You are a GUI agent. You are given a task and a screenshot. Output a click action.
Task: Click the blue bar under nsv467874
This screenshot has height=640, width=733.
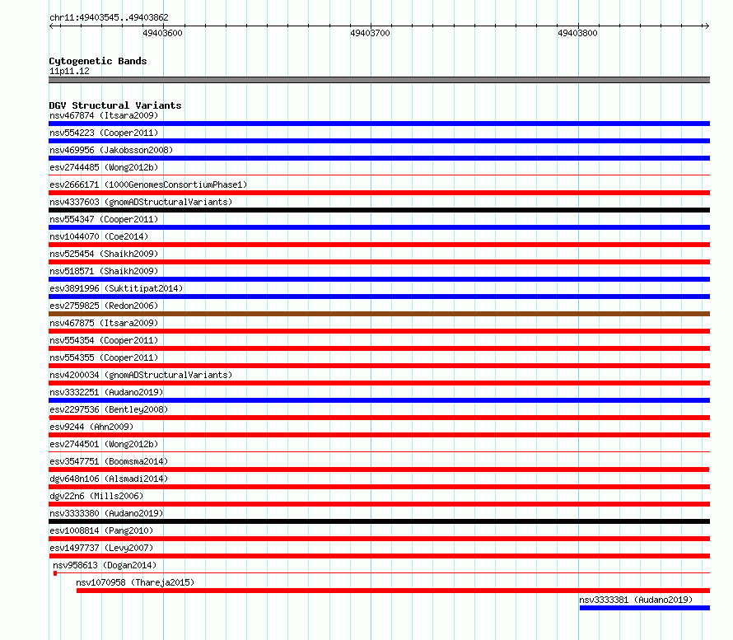point(379,124)
